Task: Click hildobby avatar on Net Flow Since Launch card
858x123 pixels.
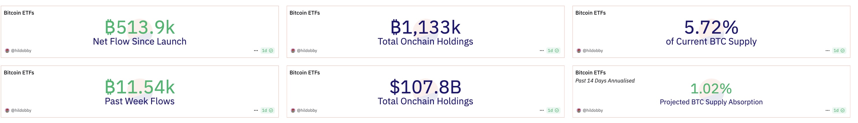Action: coord(7,51)
